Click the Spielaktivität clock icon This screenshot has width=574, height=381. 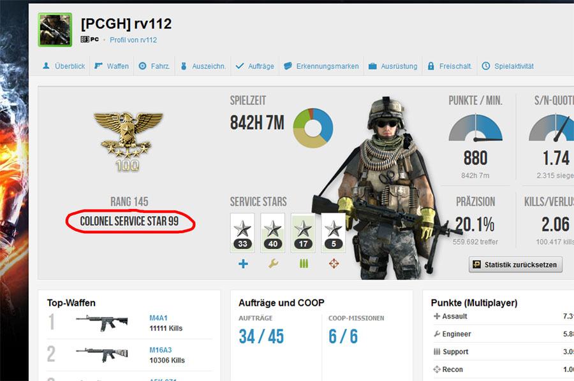(x=486, y=66)
